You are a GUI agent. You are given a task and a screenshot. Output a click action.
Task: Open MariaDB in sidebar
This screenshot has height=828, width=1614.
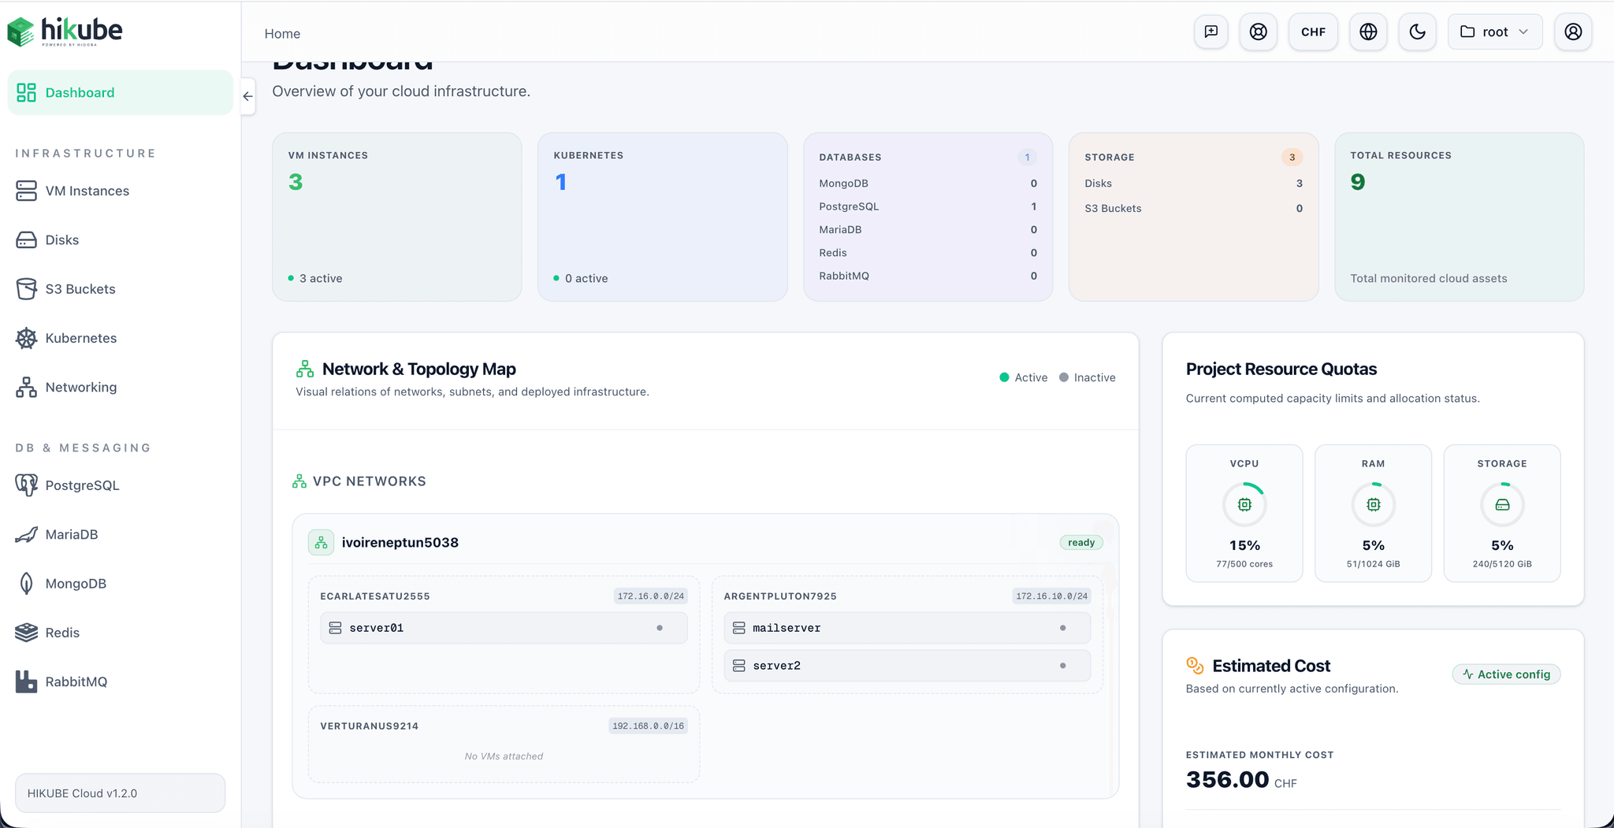coord(120,534)
